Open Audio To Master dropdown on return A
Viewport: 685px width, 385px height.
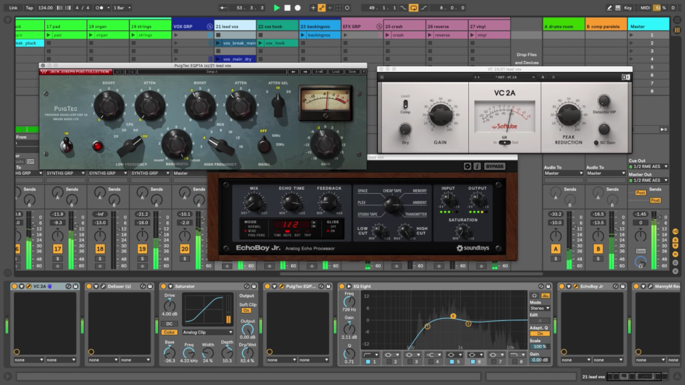(563, 173)
